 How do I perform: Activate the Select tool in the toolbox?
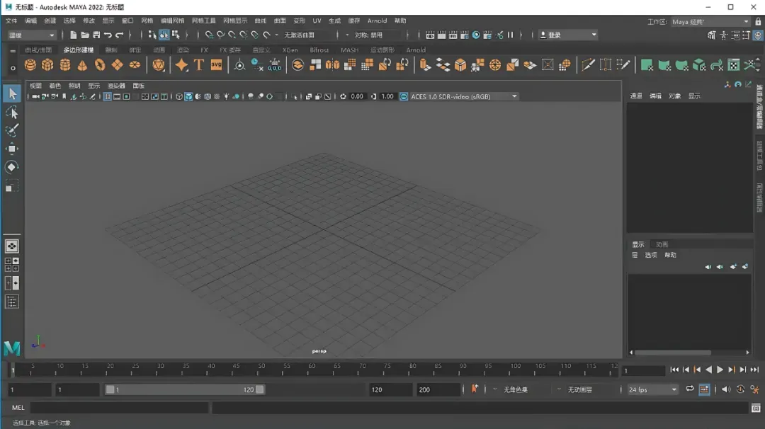click(12, 93)
